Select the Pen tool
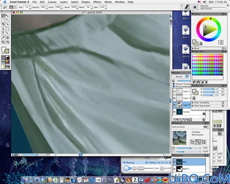The image size is (230, 184). click(x=3, y=29)
